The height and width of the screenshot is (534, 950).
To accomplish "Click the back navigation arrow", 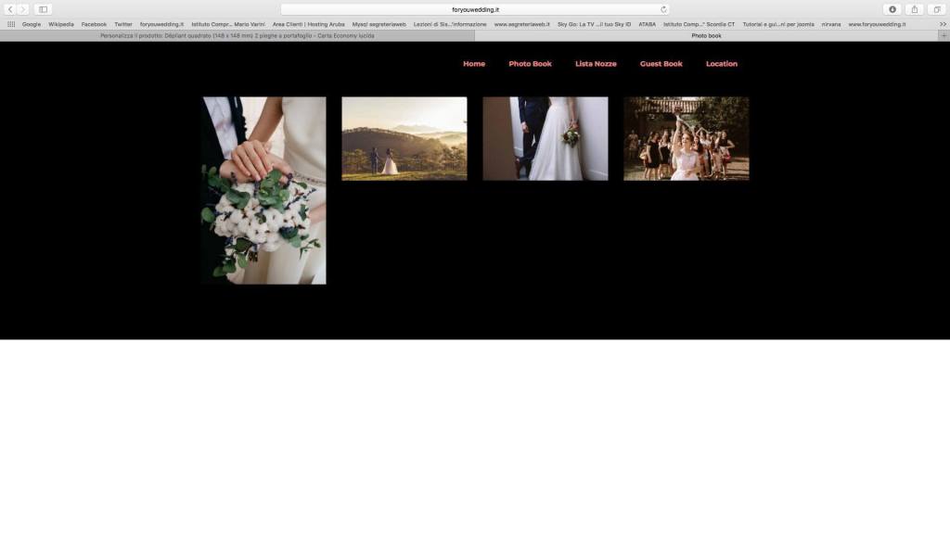I will coord(8,8).
